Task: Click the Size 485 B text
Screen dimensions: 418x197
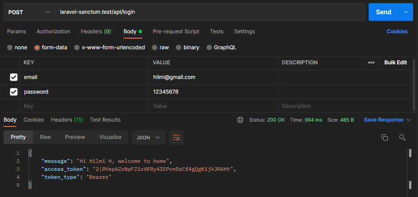Action: click(340, 120)
